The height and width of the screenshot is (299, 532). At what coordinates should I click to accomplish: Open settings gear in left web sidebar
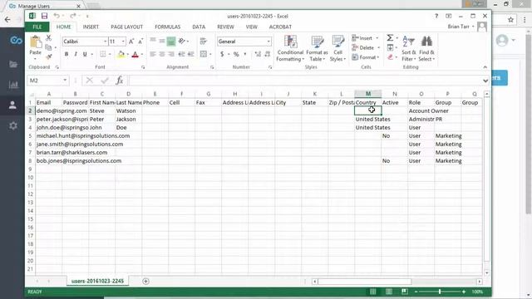tap(13, 125)
